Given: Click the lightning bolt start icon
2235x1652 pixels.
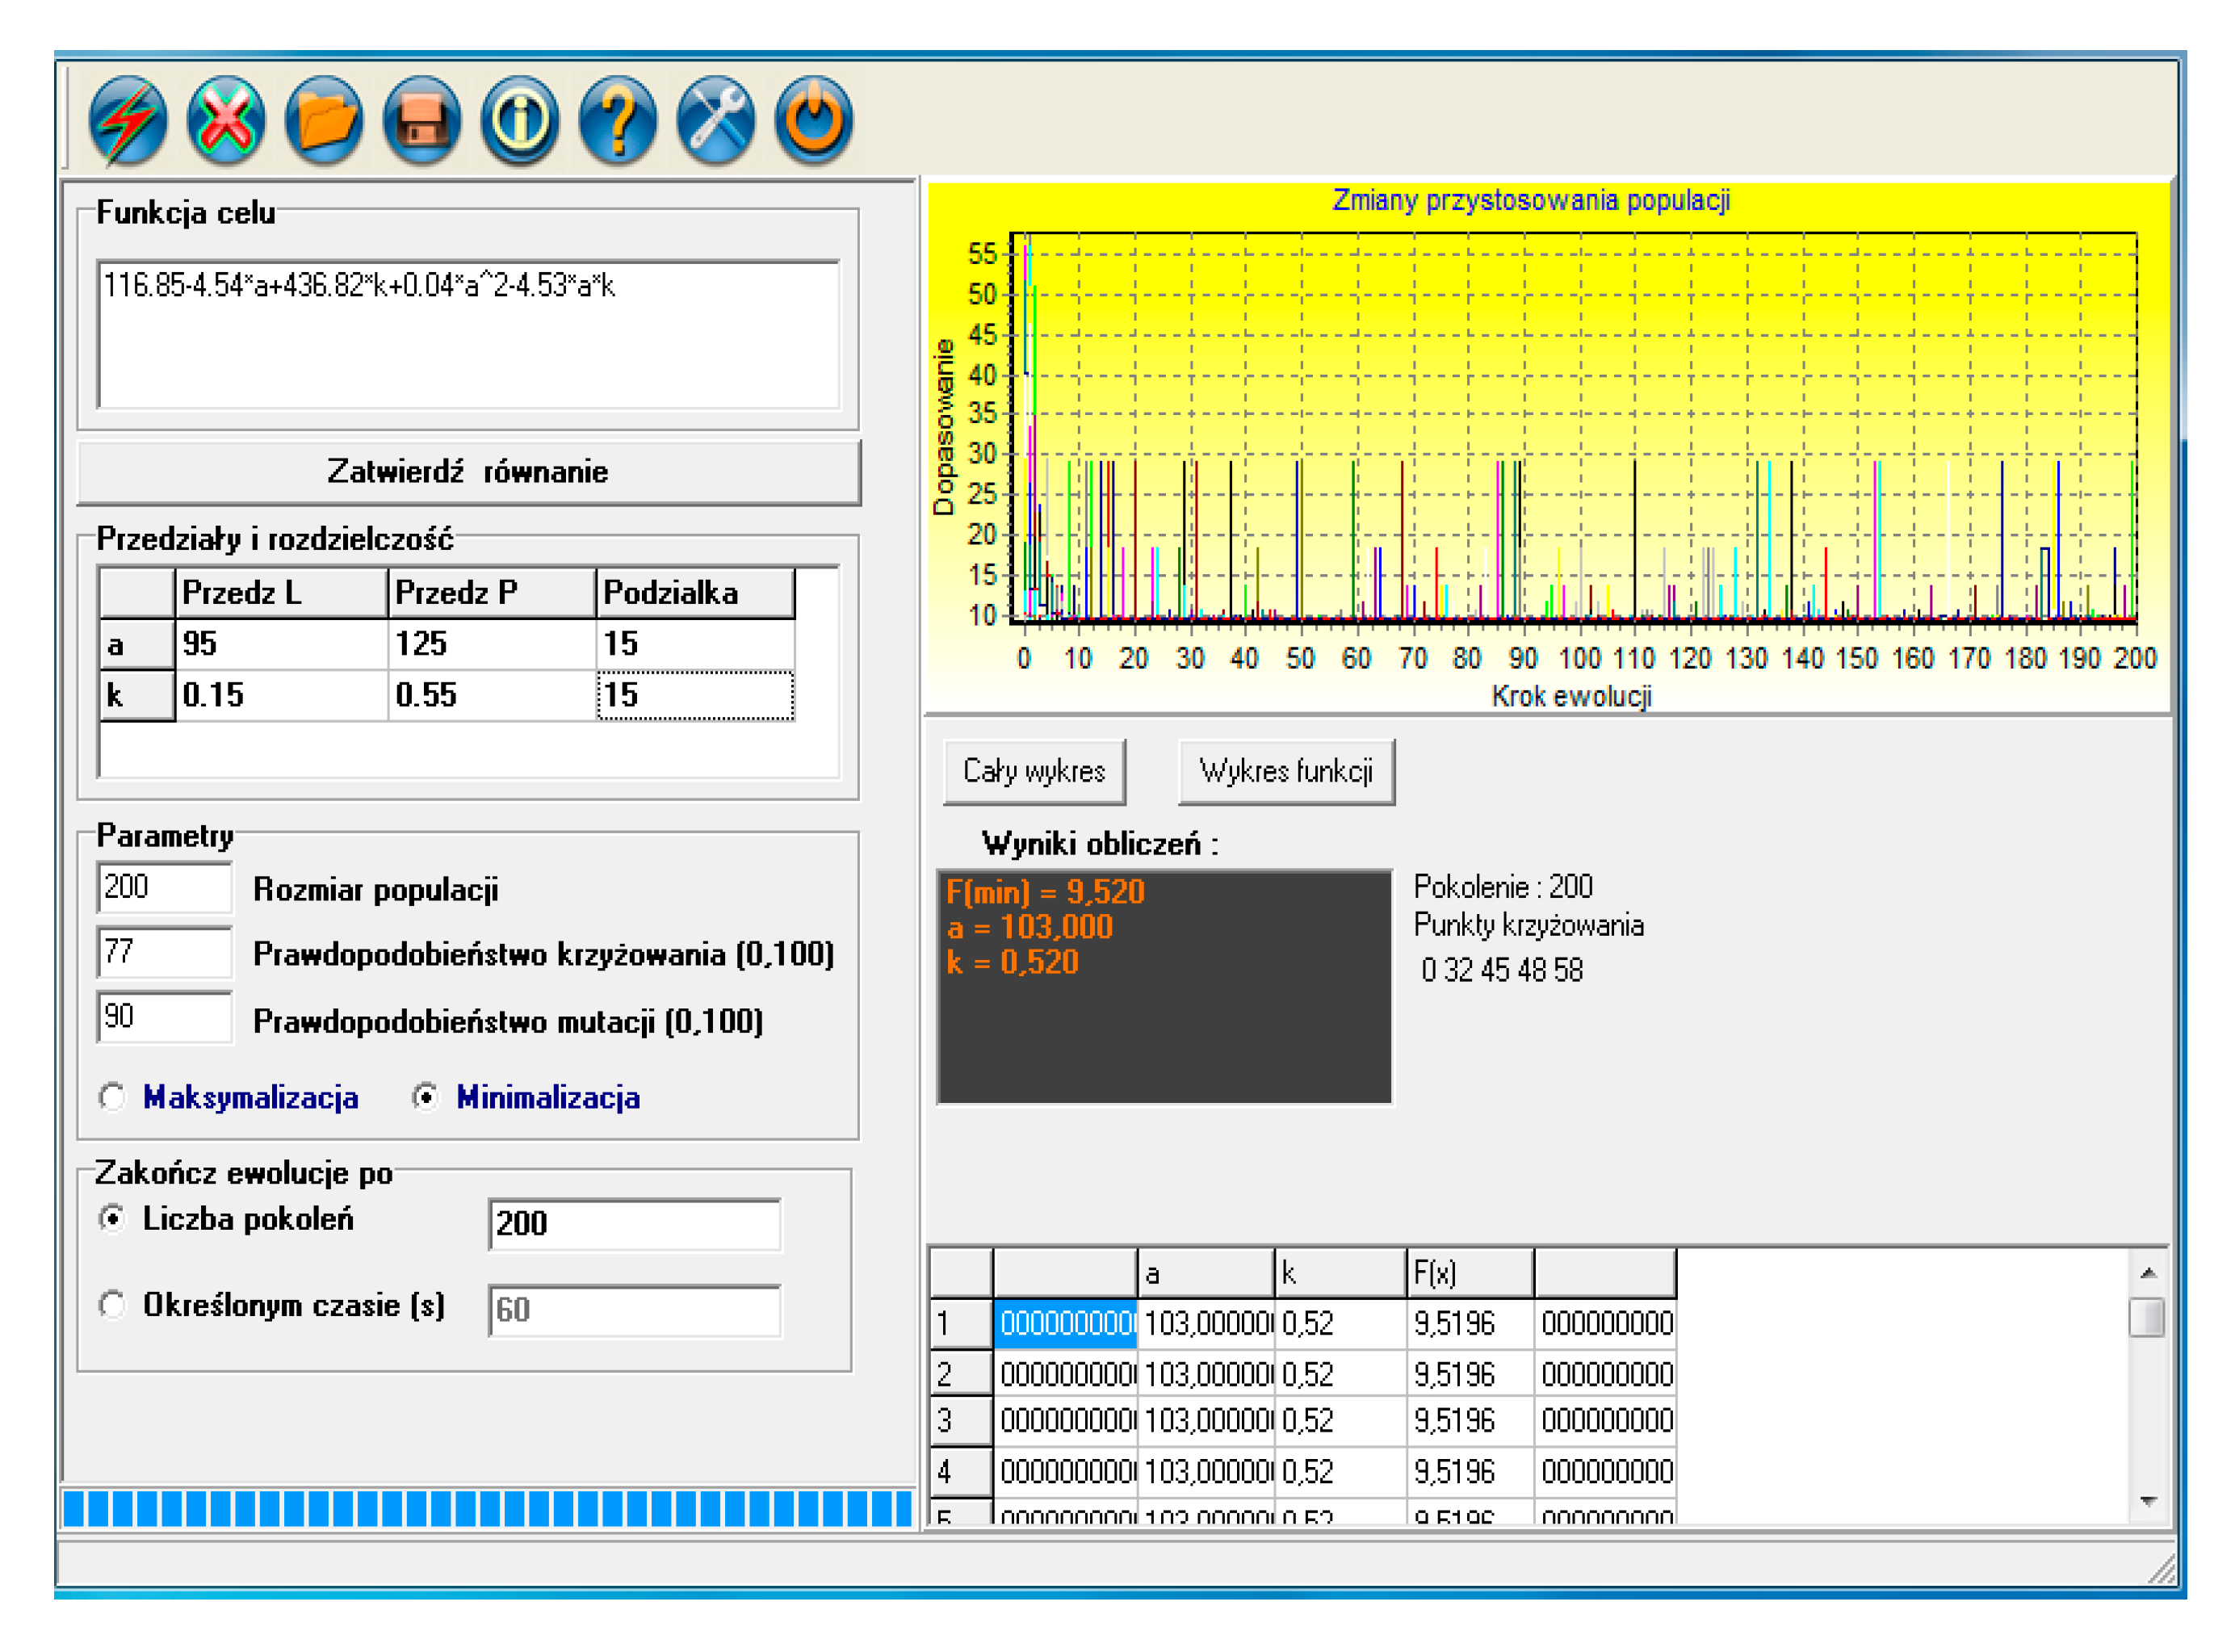Looking at the screenshot, I should (x=127, y=121).
